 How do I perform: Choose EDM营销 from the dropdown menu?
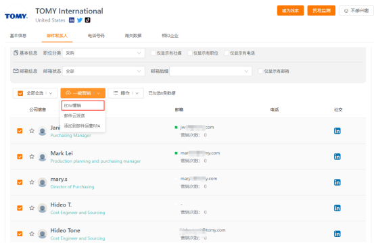[83, 105]
